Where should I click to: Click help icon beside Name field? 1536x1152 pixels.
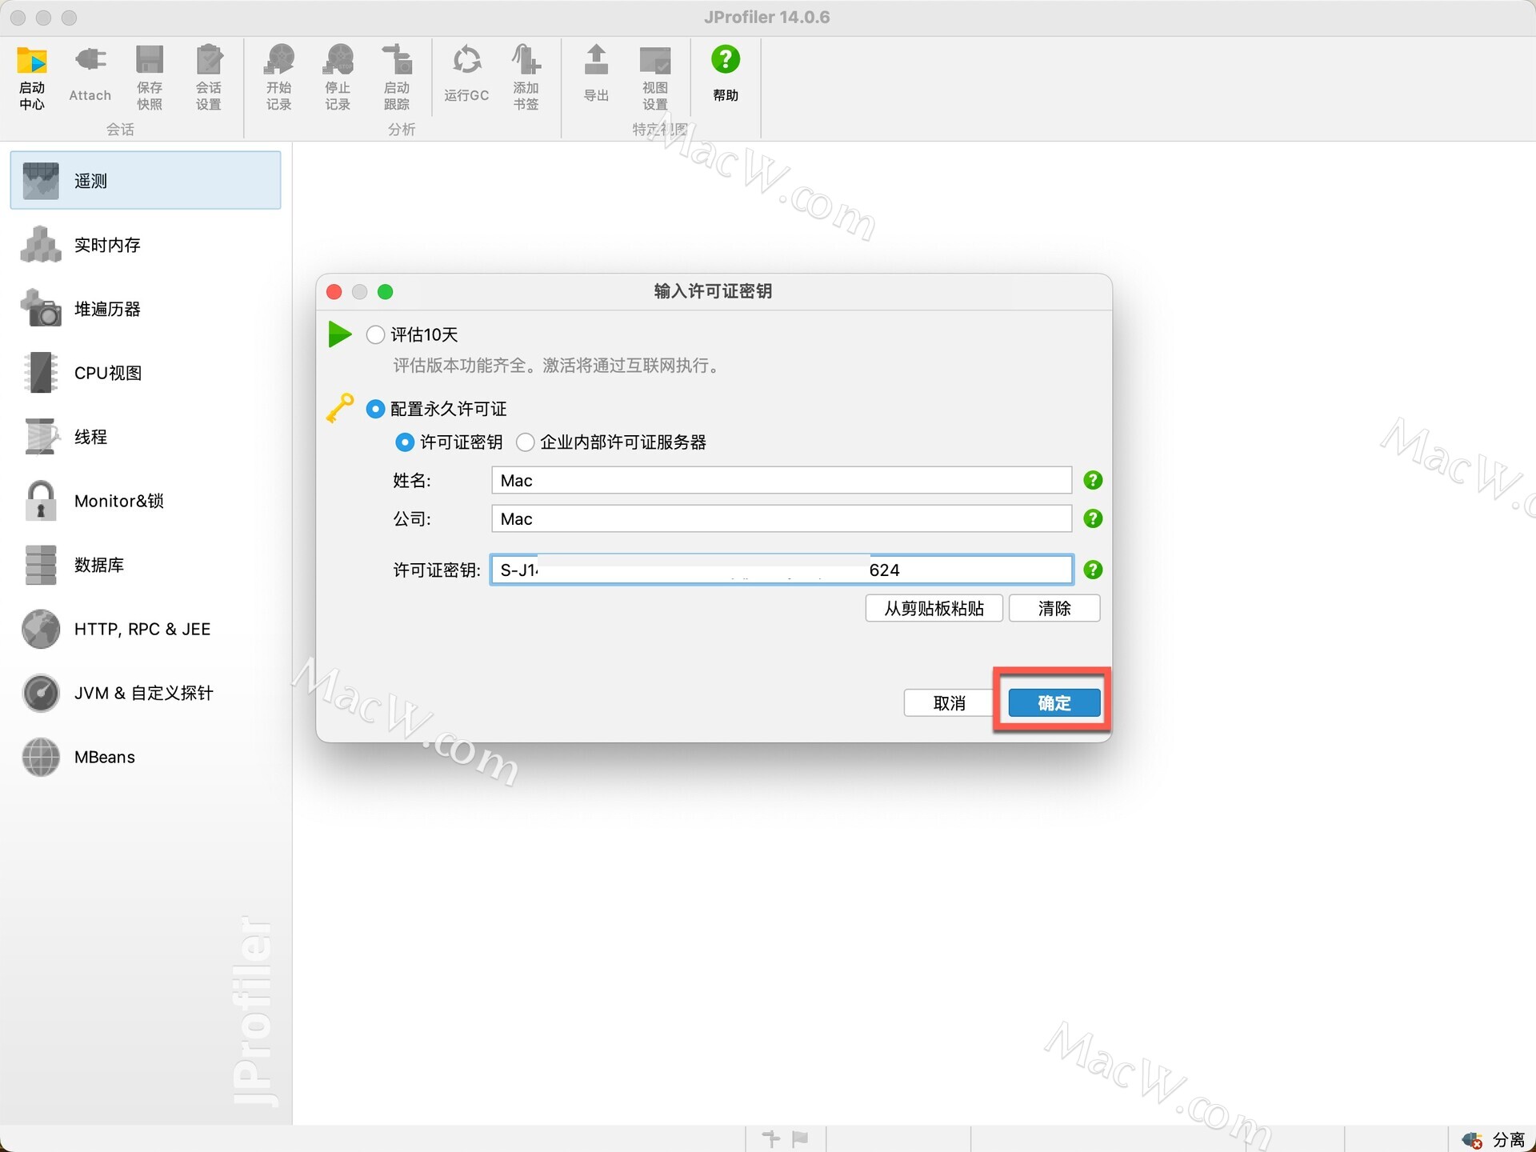pyautogui.click(x=1093, y=480)
